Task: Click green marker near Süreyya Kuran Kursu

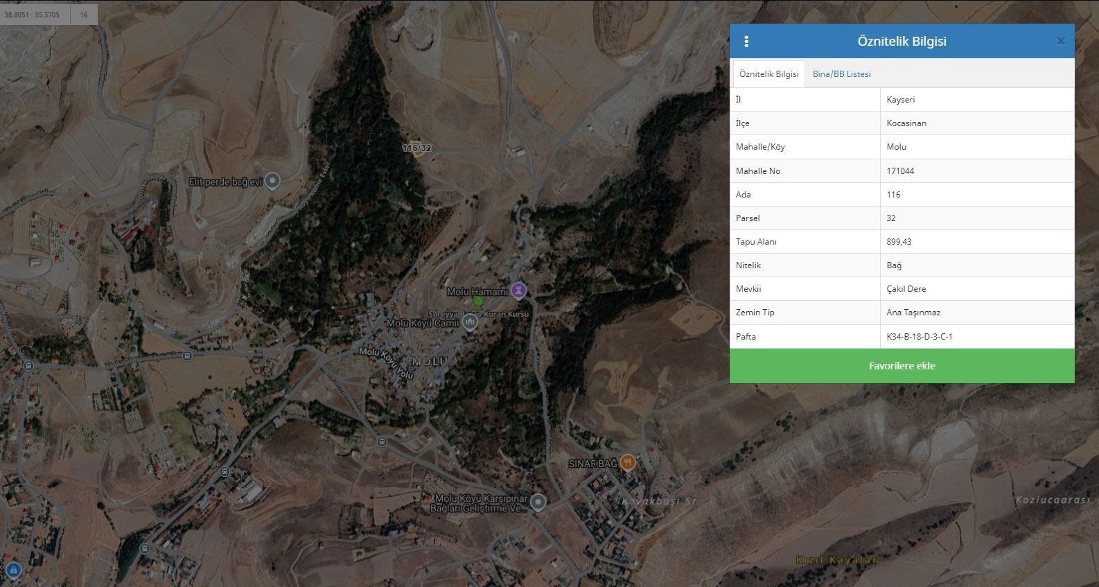Action: pyautogui.click(x=478, y=302)
